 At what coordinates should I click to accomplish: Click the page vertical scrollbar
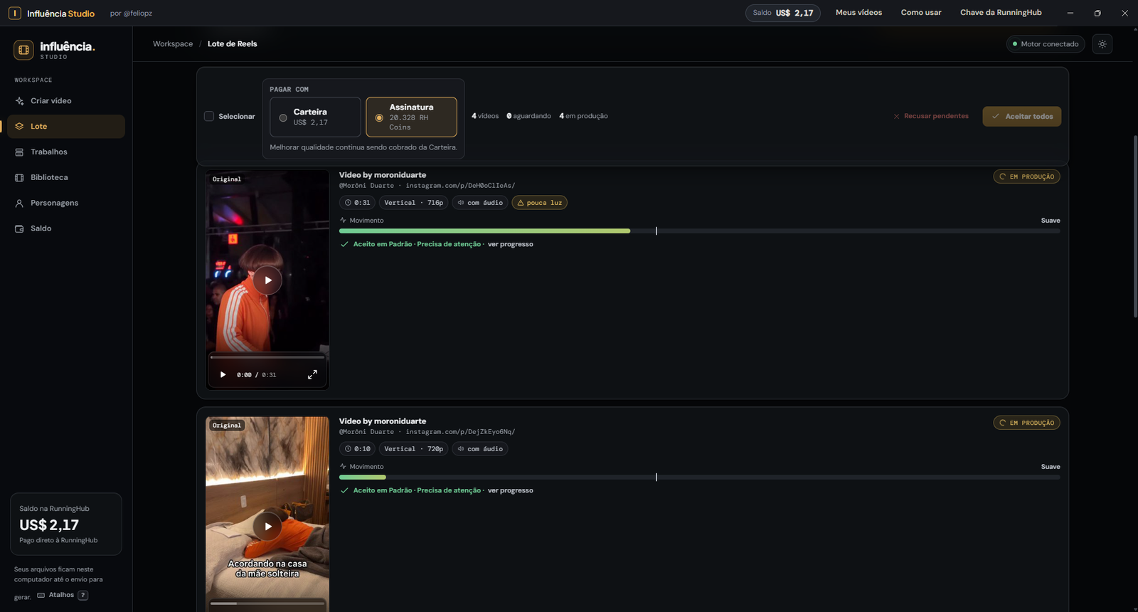pyautogui.click(x=1135, y=226)
